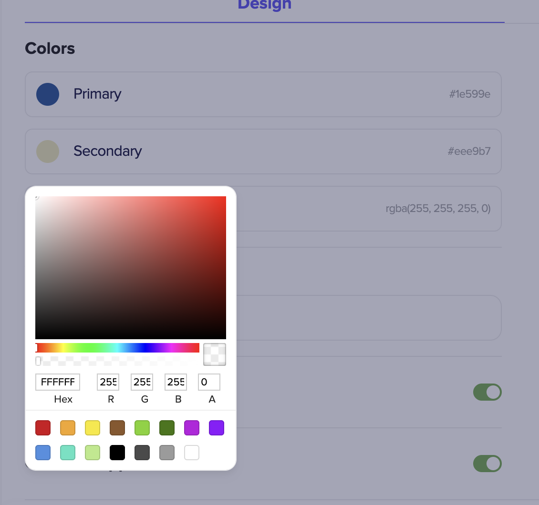
Task: Select the red preset swatch
Action: 43,428
